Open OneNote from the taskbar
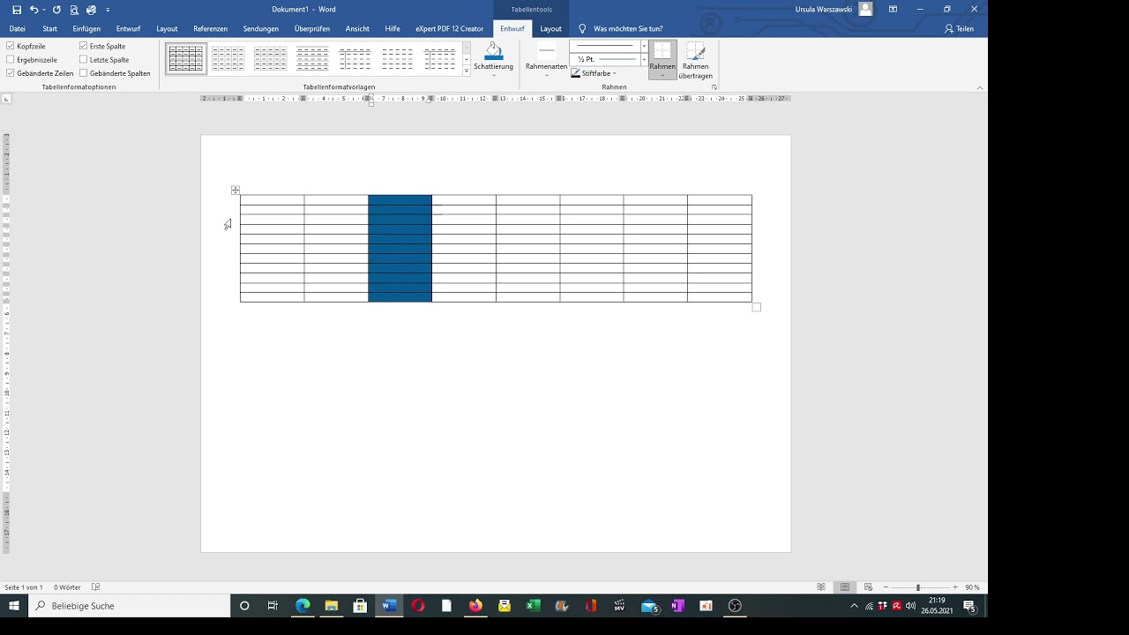The height and width of the screenshot is (635, 1129). (677, 606)
